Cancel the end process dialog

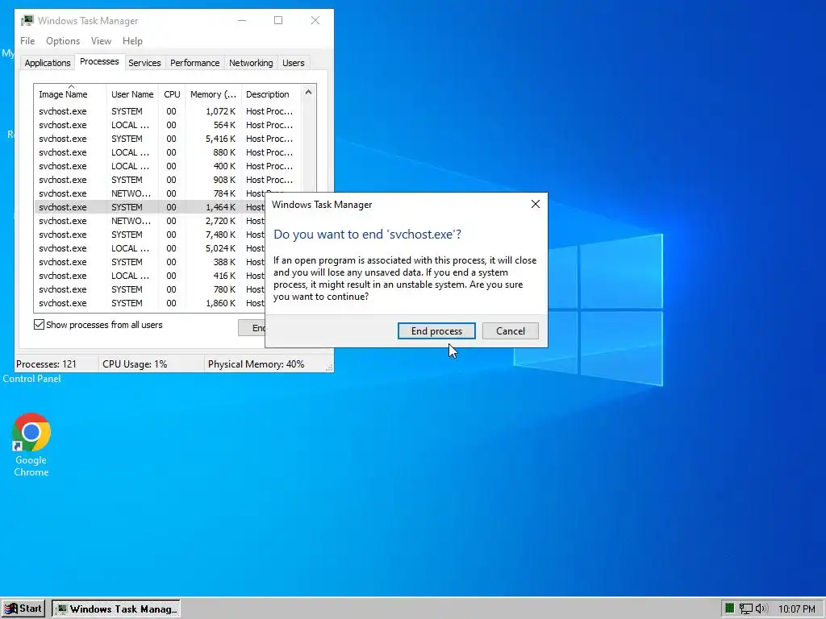511,331
